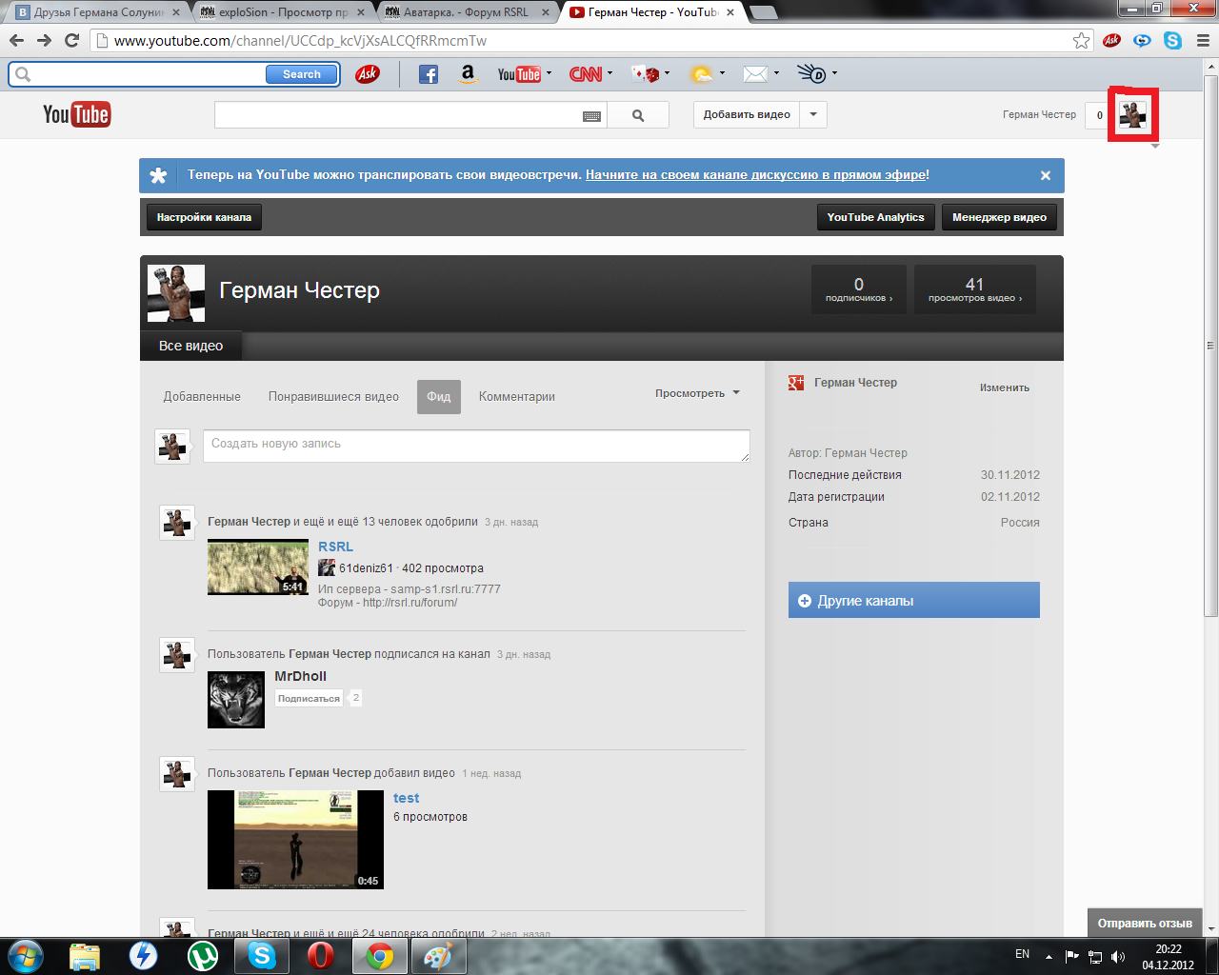Click the Ask logo icon in the toolbar

(368, 74)
